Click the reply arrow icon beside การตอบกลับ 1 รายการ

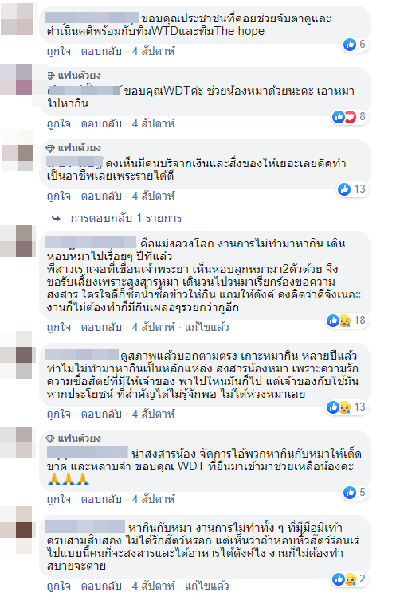coord(57,219)
